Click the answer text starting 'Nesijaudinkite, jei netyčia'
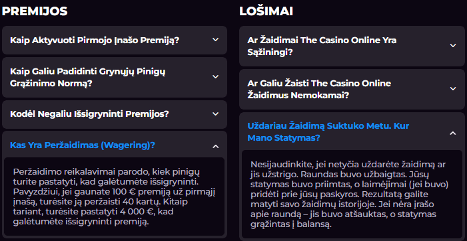The image size is (467, 241). pyautogui.click(x=350, y=195)
